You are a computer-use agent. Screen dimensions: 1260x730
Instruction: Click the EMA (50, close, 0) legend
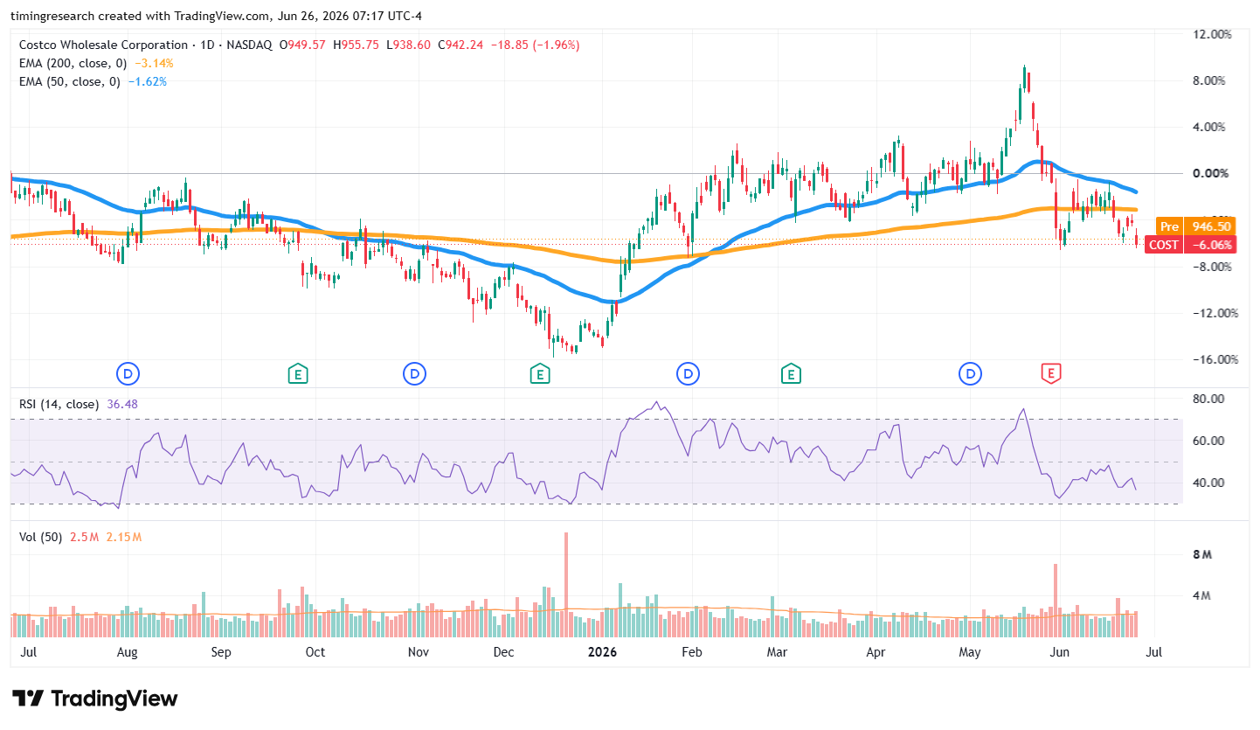click(69, 81)
